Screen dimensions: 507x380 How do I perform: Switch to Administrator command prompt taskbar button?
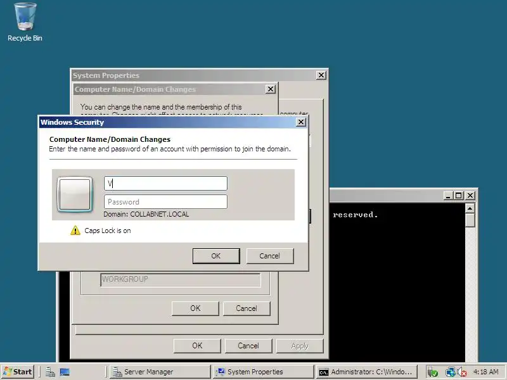pos(367,372)
